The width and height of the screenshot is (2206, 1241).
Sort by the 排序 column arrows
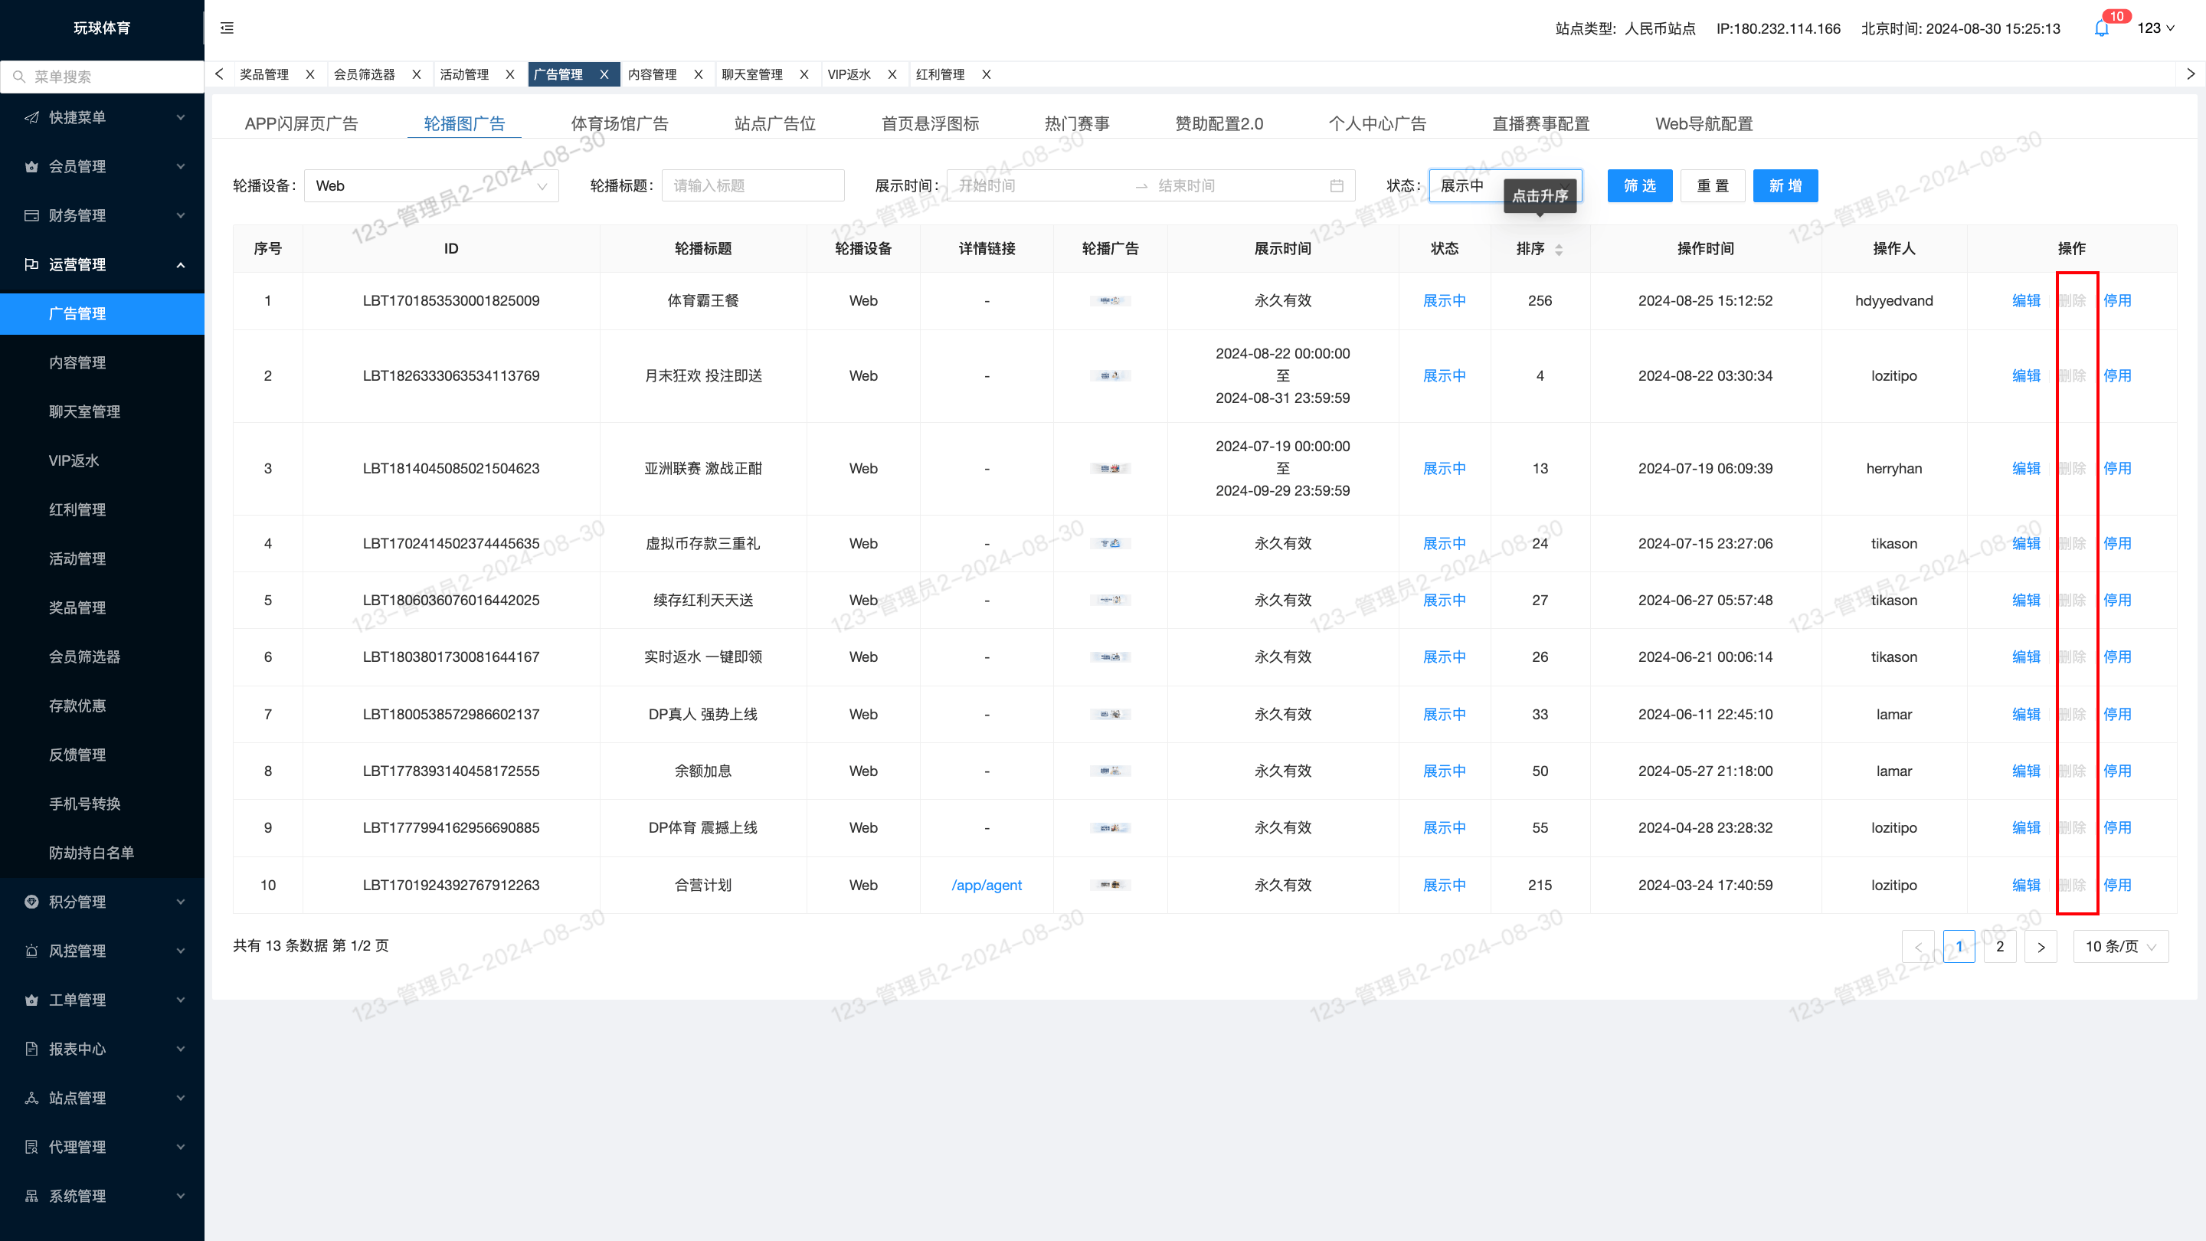(1559, 249)
